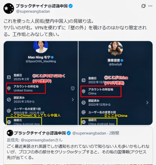This screenshot has height=165, width=156.
Task: Click the @ icon next to ユーザー名の変更1回
Action: [9, 111]
